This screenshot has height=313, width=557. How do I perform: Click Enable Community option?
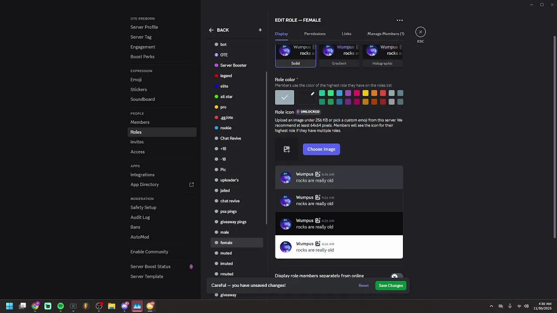[x=149, y=252]
